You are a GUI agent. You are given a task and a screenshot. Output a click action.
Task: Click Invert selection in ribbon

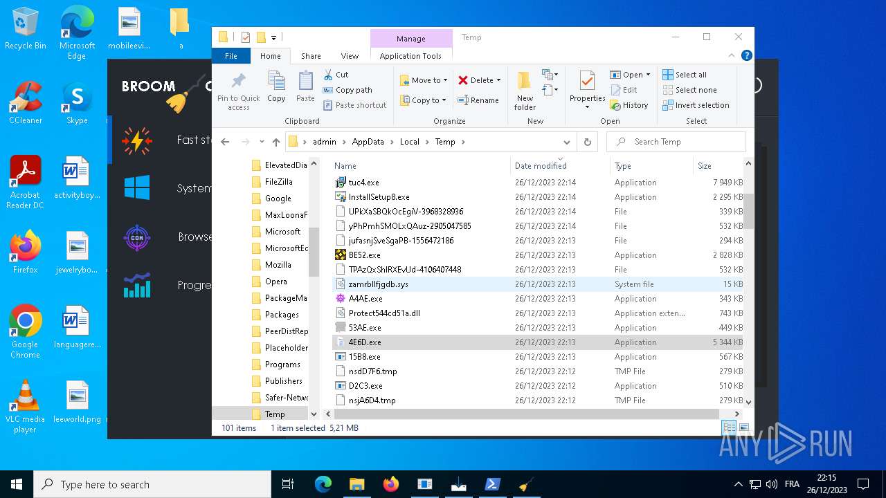pyautogui.click(x=696, y=105)
